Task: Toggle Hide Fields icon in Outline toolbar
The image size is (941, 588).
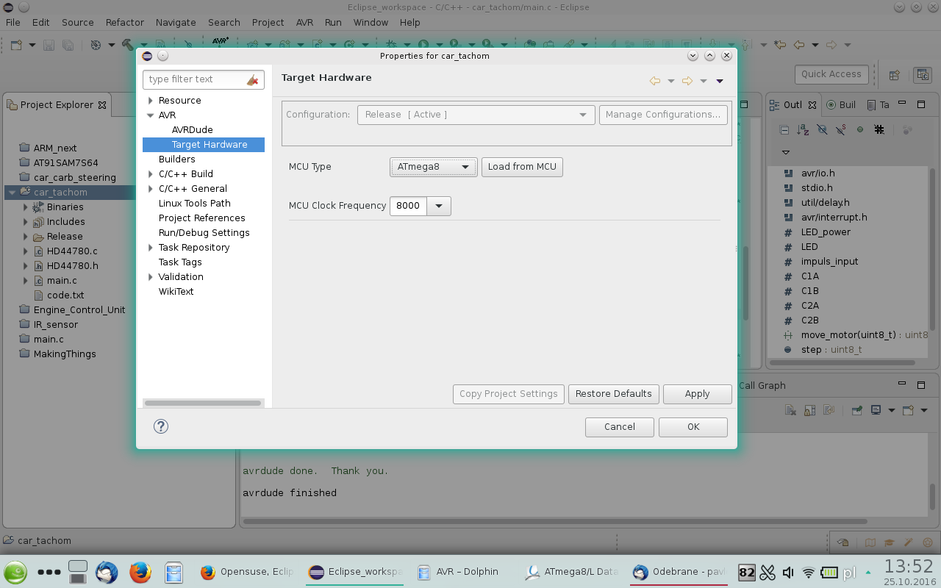Action: tap(822, 129)
